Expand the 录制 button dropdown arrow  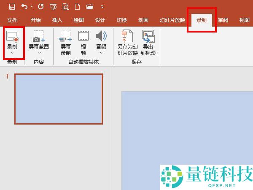point(12,53)
